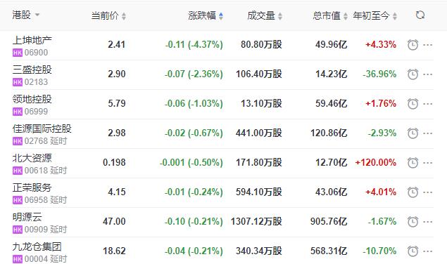Image resolution: width=447 pixels, height=264 pixels.
Task: Select year-to-date +4.33%
Action: point(381,45)
